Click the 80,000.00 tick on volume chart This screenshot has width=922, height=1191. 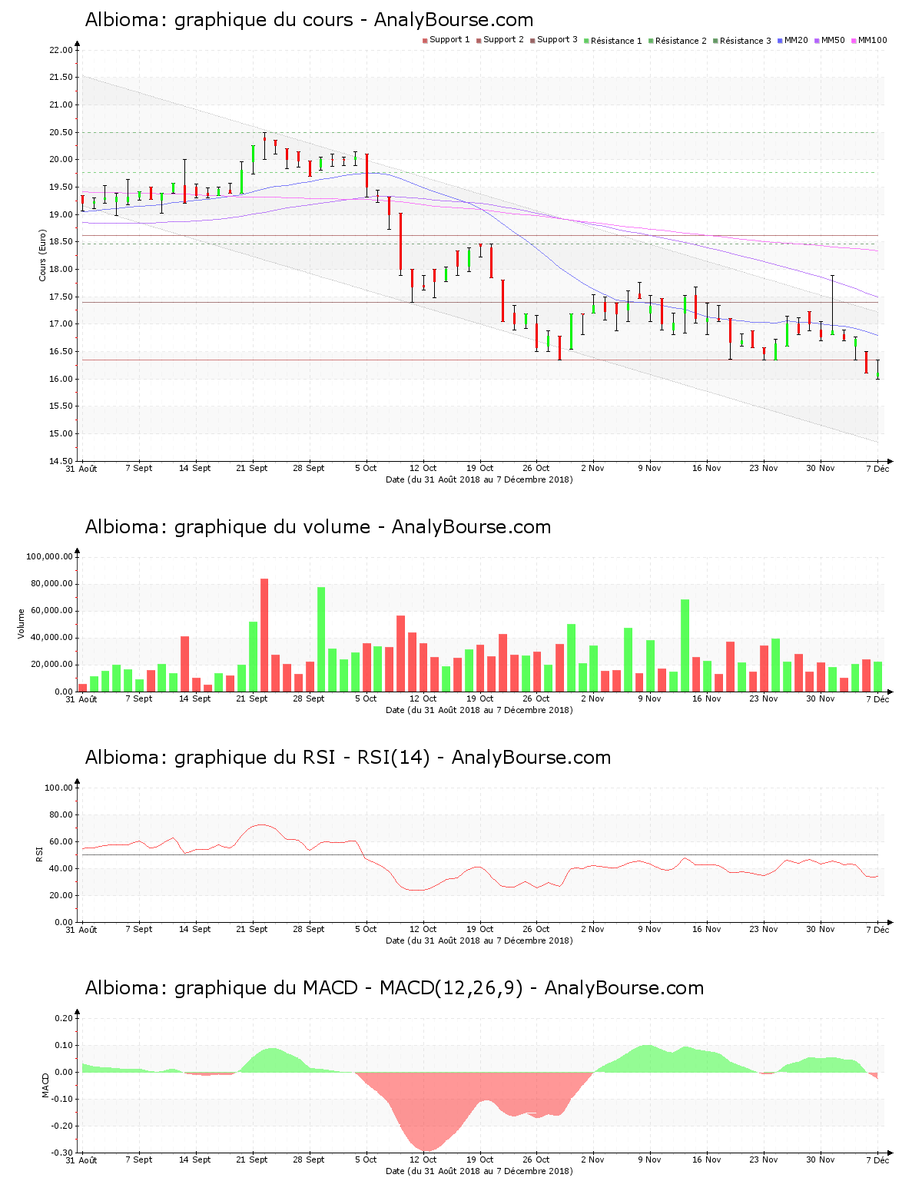click(x=51, y=584)
